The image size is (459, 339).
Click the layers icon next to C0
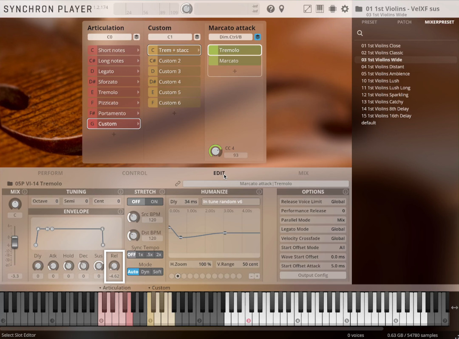[136, 37]
